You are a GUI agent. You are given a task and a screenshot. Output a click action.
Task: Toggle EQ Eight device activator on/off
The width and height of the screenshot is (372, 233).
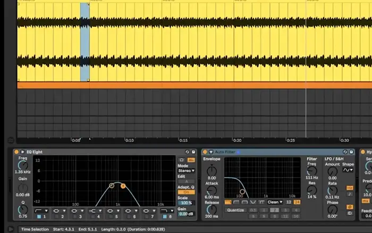pos(16,152)
